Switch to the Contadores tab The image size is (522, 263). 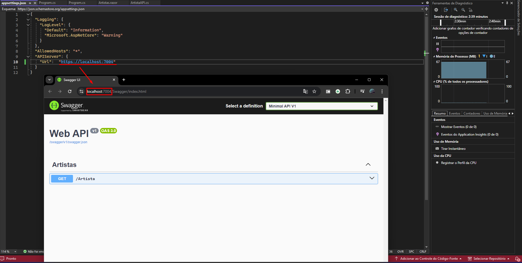[x=472, y=113]
